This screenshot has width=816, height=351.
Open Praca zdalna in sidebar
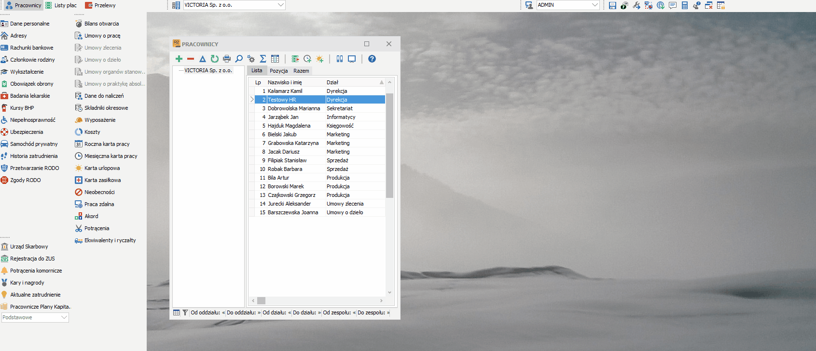95,204
